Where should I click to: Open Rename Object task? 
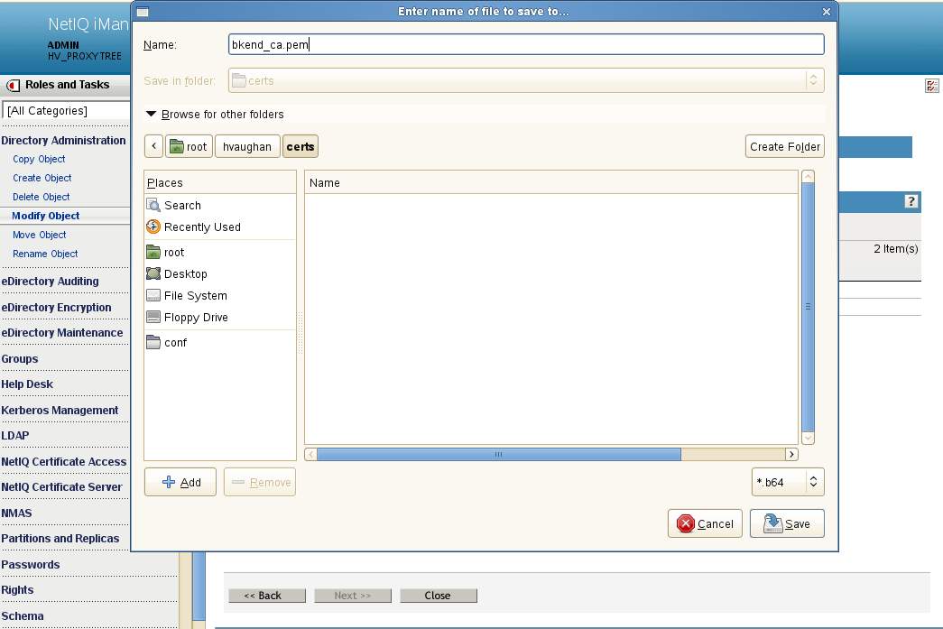(45, 254)
